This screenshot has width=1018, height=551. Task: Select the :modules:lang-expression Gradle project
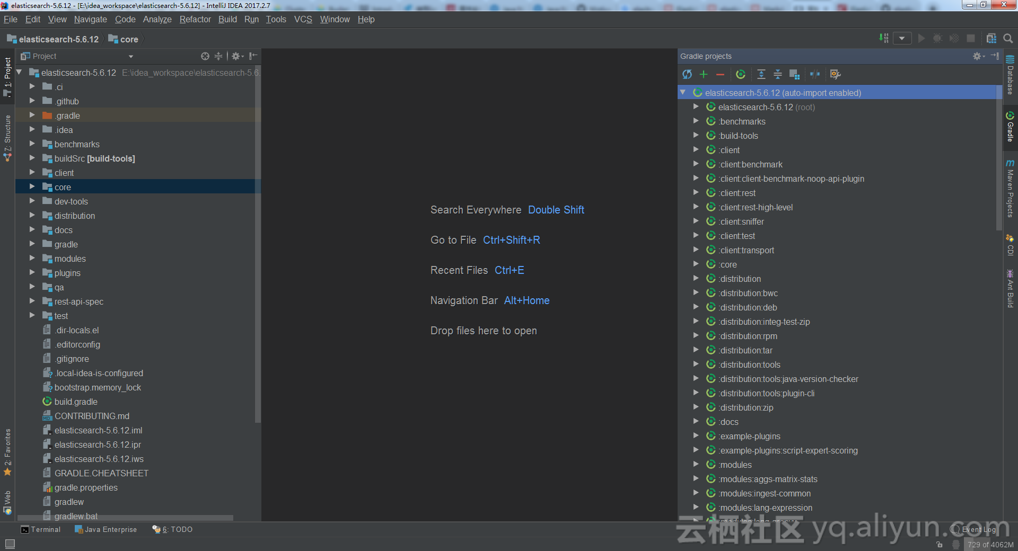pyautogui.click(x=766, y=508)
